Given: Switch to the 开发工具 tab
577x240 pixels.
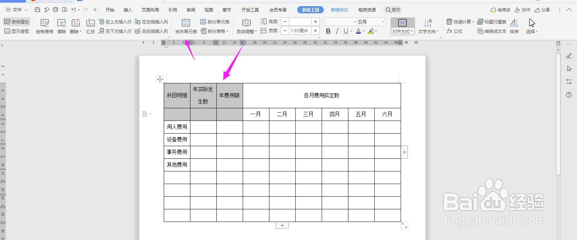Looking at the screenshot, I should pos(250,10).
